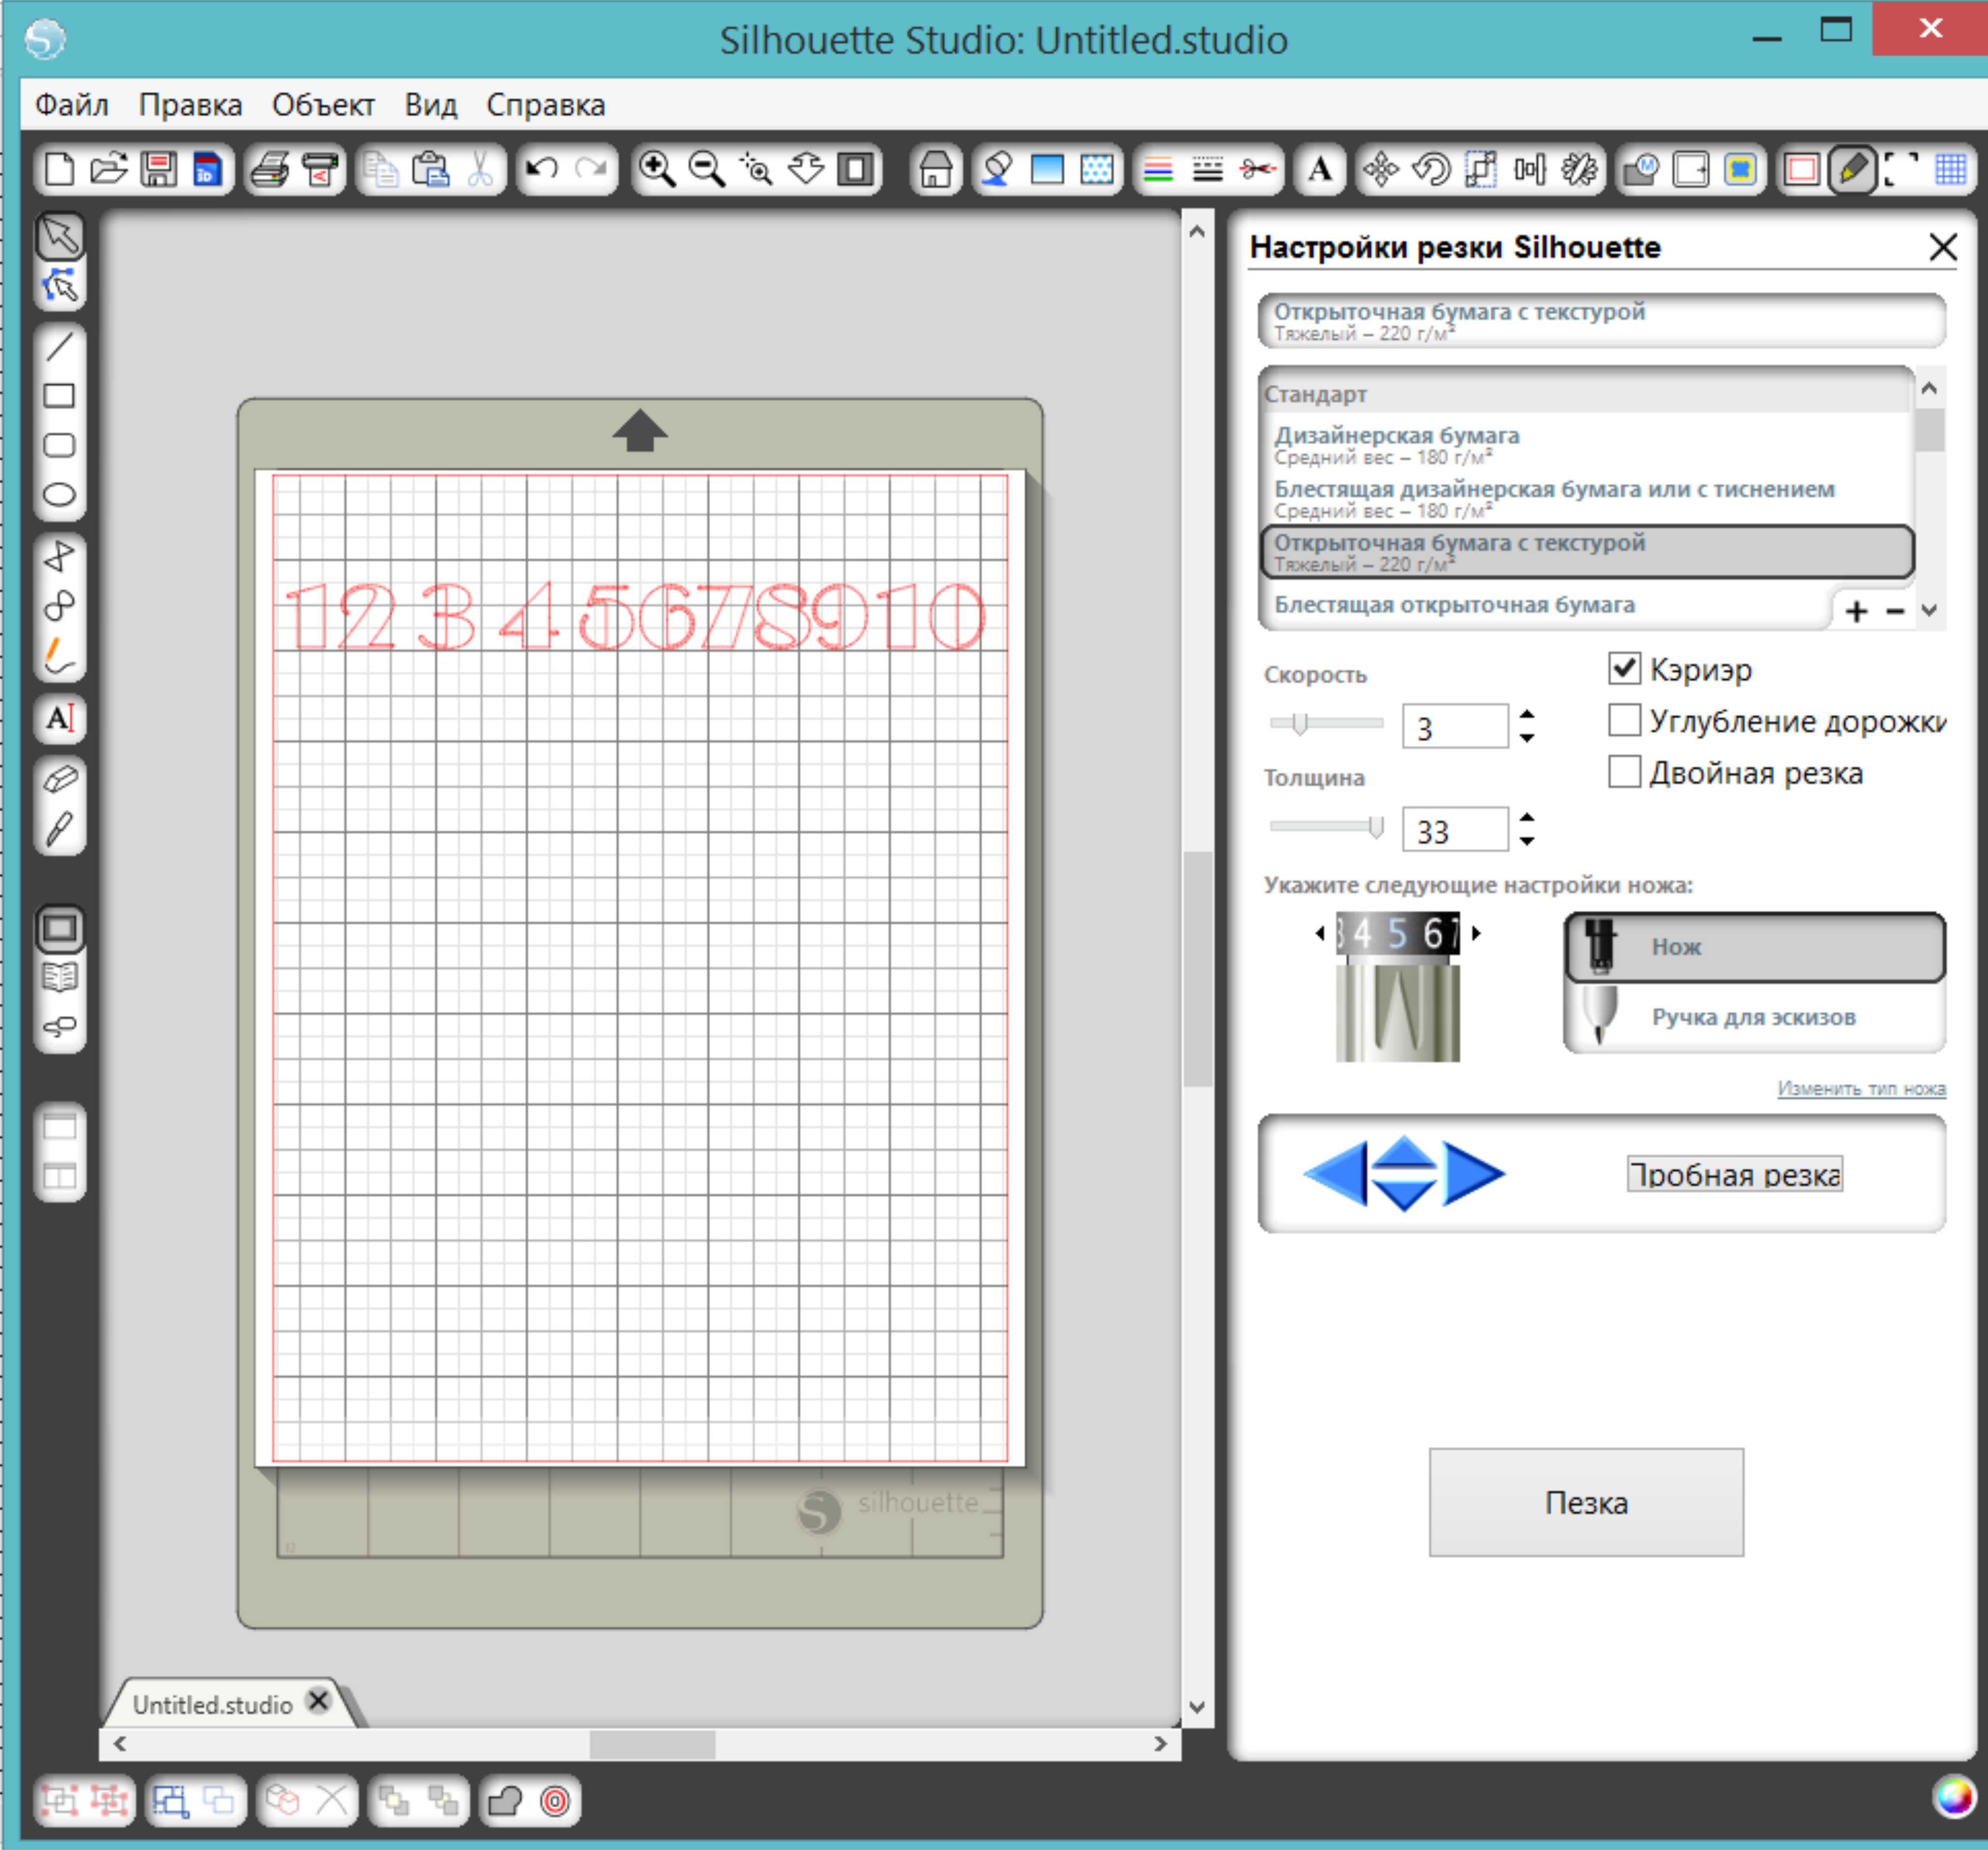Click the Резка button

pyautogui.click(x=1586, y=1502)
